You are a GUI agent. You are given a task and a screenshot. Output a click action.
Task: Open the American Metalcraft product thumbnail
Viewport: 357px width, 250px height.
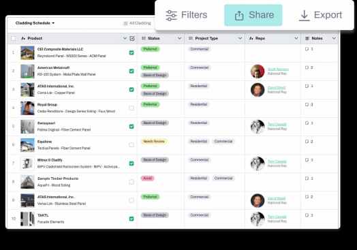pyautogui.click(x=27, y=72)
